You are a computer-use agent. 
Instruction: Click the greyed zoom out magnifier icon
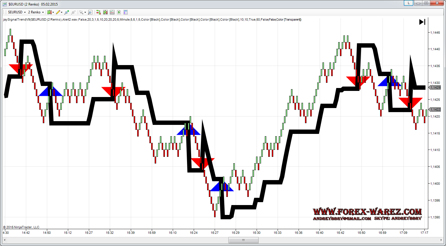click(73, 12)
